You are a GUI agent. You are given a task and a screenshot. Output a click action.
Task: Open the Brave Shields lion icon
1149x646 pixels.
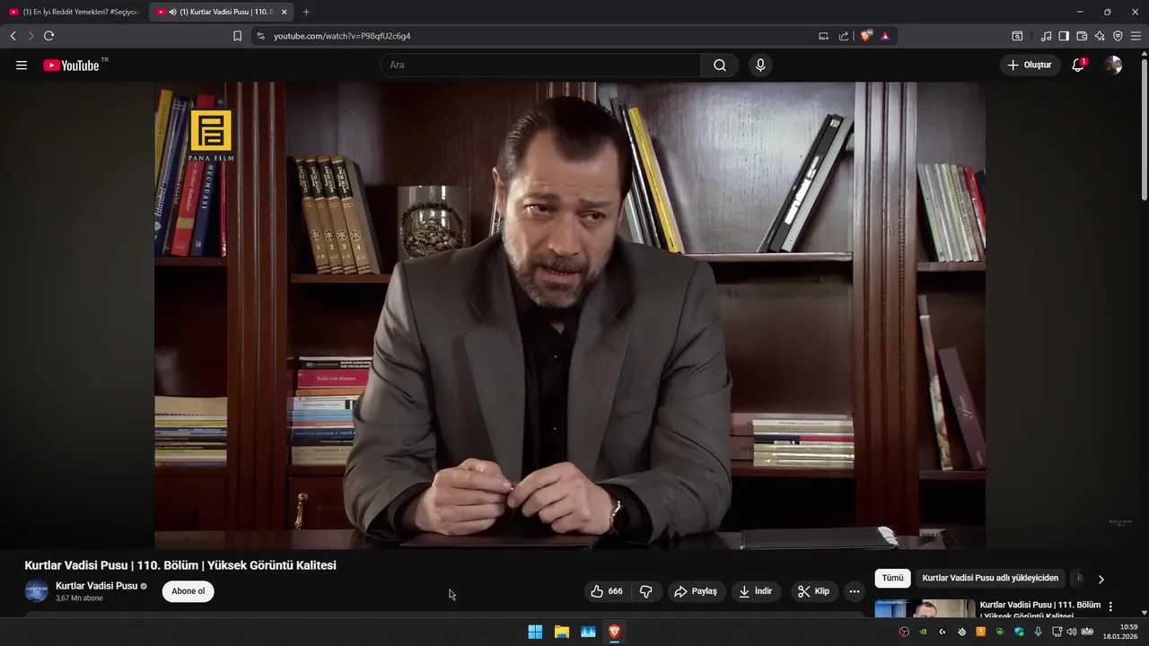click(866, 36)
